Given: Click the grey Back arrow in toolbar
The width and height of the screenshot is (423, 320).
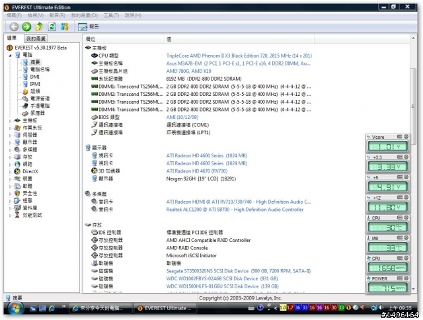Looking at the screenshot, I should pyautogui.click(x=14, y=26).
